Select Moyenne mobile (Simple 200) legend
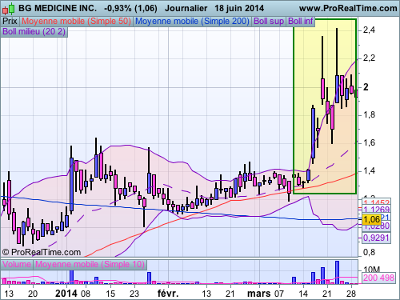 click(192, 21)
